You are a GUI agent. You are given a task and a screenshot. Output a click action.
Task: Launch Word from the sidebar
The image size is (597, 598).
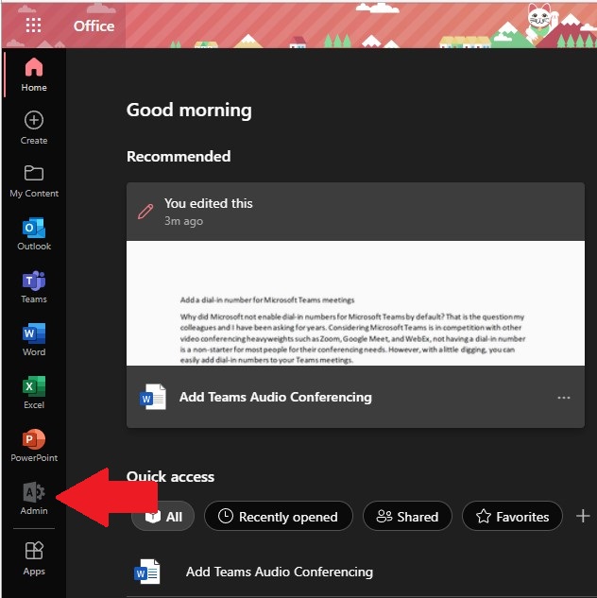point(34,340)
